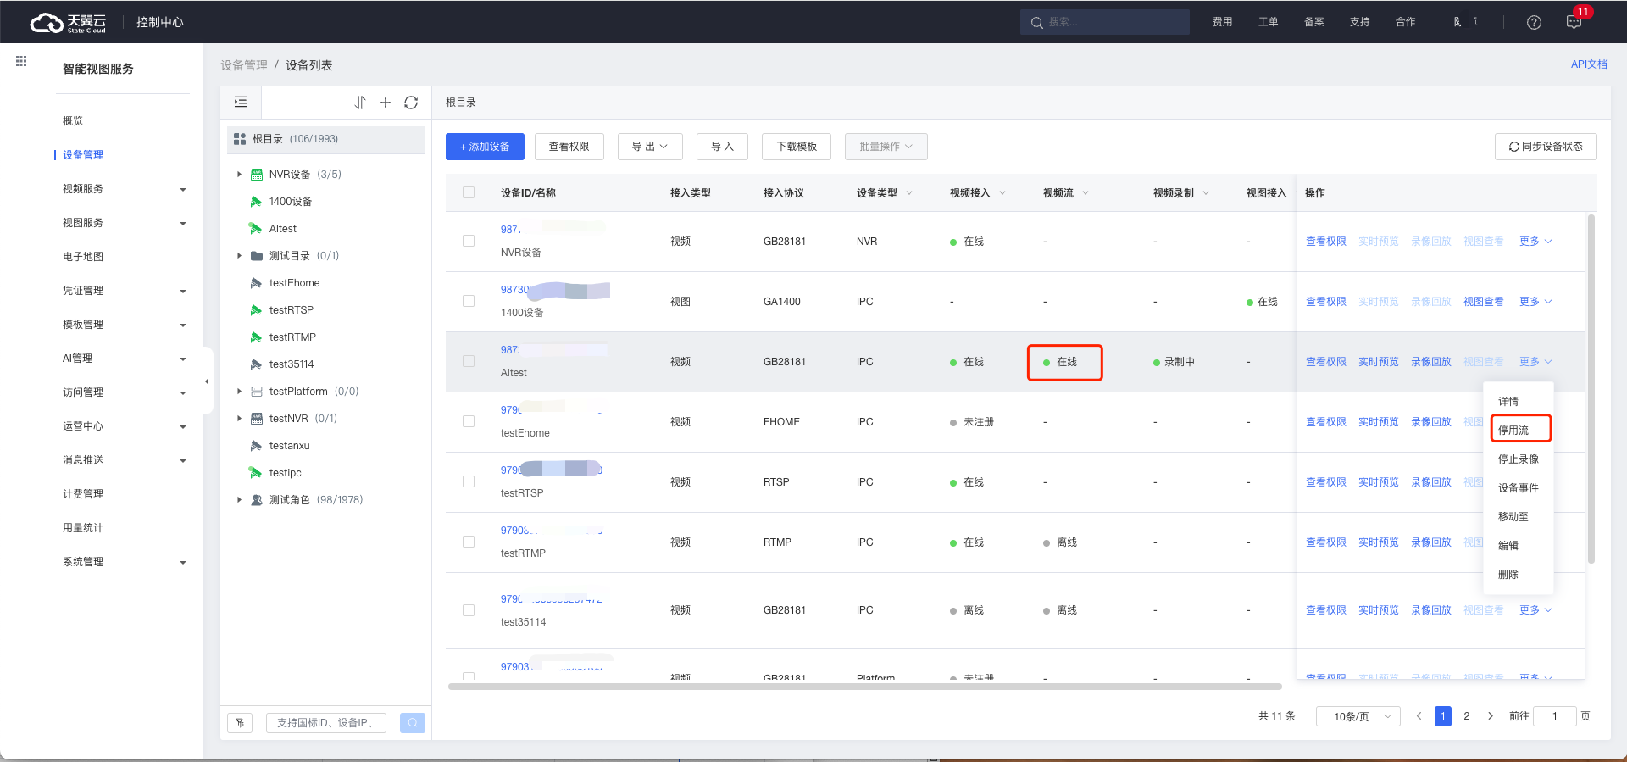The width and height of the screenshot is (1627, 762).
Task: Click the 添加设备 button
Action: click(485, 147)
